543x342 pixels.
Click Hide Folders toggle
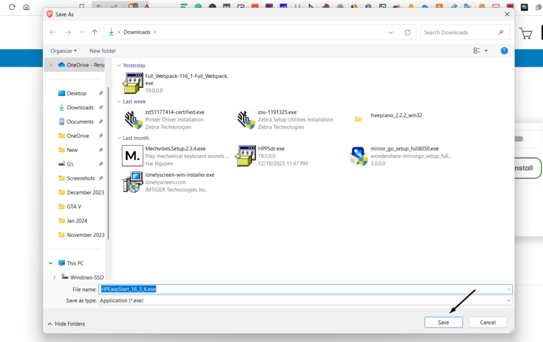(x=66, y=323)
